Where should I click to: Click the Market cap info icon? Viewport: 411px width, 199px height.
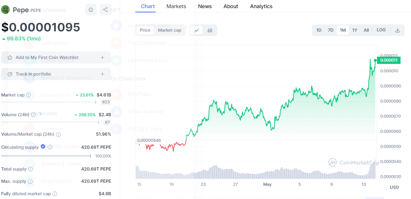tap(28, 95)
